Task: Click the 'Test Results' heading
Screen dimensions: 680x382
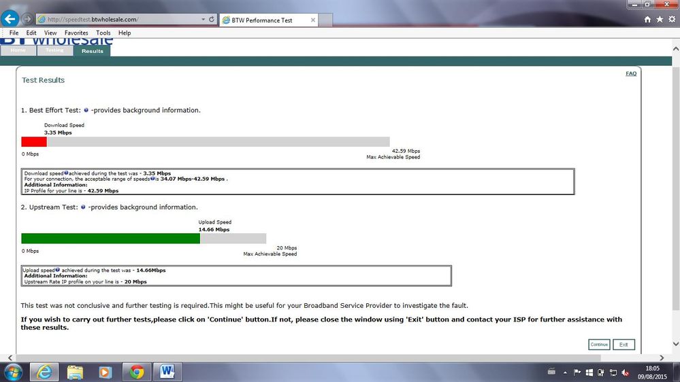Action: 43,80
